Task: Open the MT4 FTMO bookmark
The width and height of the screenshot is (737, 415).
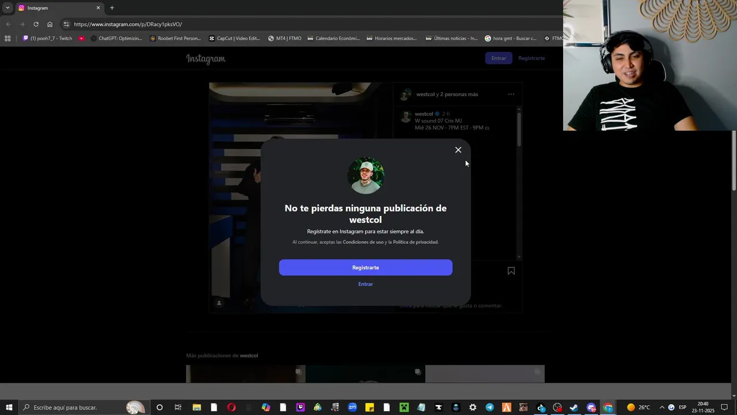Action: (x=284, y=39)
